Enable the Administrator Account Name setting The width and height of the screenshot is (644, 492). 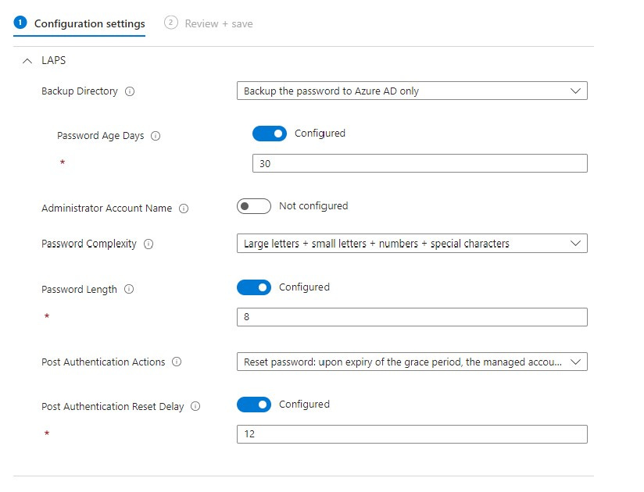click(254, 206)
